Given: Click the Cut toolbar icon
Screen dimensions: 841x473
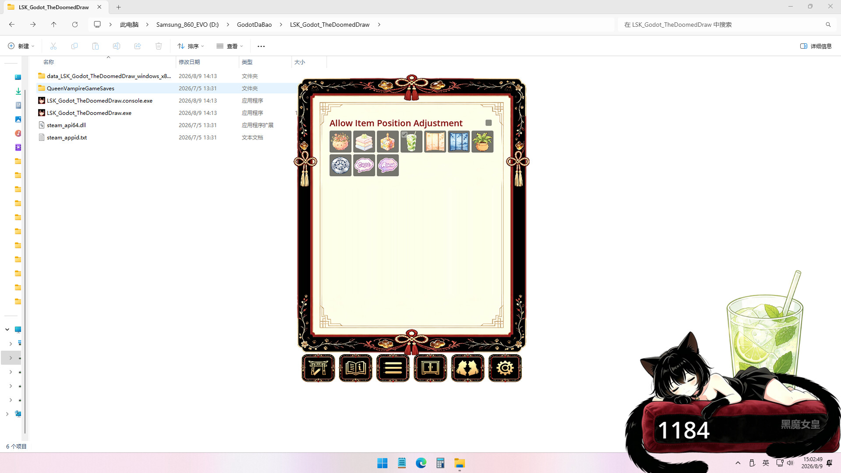Looking at the screenshot, I should pyautogui.click(x=53, y=46).
